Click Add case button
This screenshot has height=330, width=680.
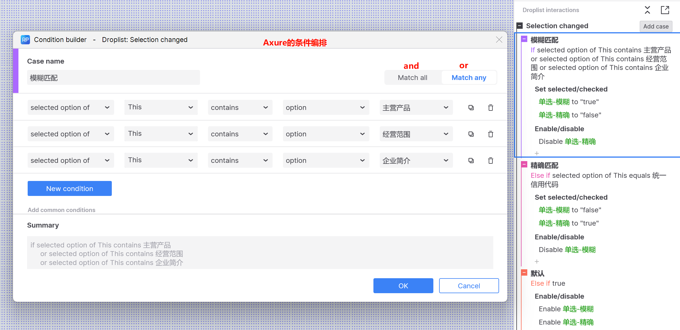coord(656,26)
